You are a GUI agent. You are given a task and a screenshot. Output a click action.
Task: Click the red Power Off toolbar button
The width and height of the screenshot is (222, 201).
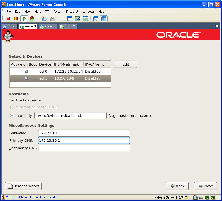point(8,19)
